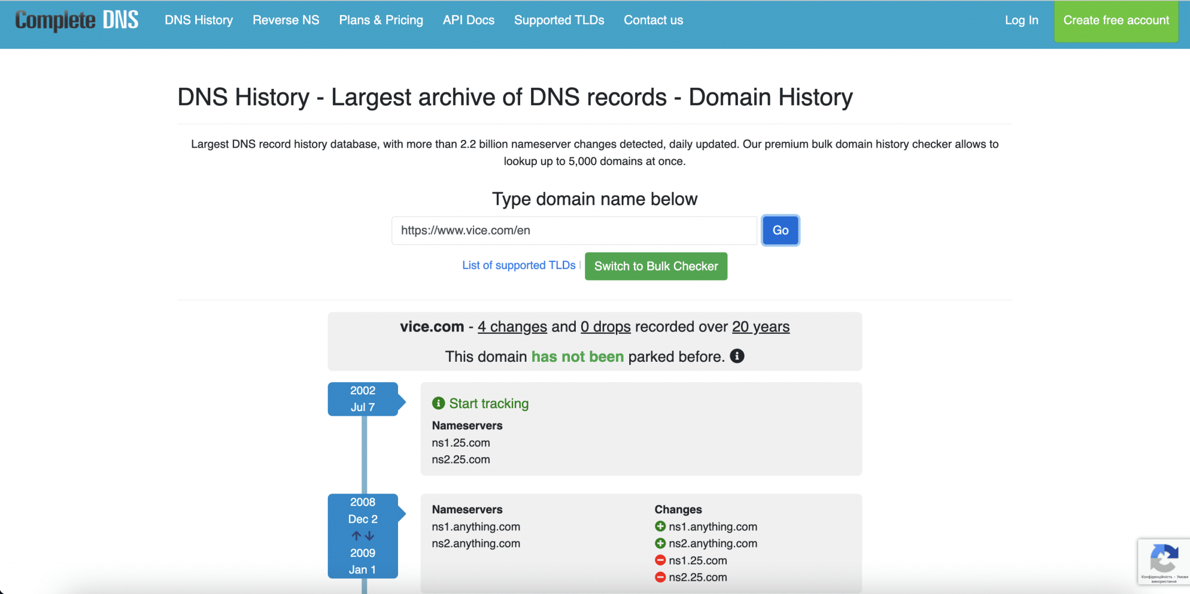This screenshot has width=1190, height=594.
Task: Click the green plus icon beside ns1.anything.com
Action: coord(660,526)
